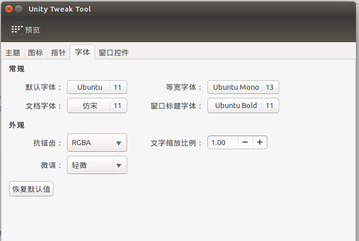Choose the monospace font Ubuntu Mono 13
Viewport: 359px width, 241px height.
coord(243,87)
